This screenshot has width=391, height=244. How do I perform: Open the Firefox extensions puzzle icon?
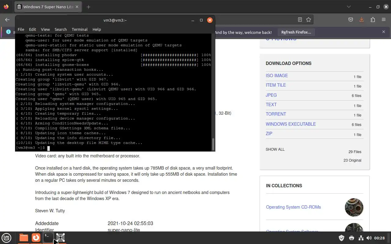(x=373, y=20)
